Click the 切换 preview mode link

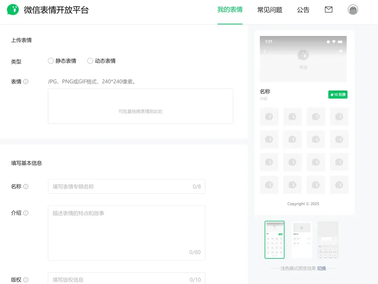[322, 268]
